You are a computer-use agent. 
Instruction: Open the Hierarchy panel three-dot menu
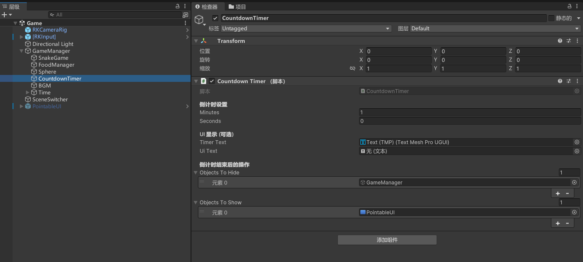point(185,6)
